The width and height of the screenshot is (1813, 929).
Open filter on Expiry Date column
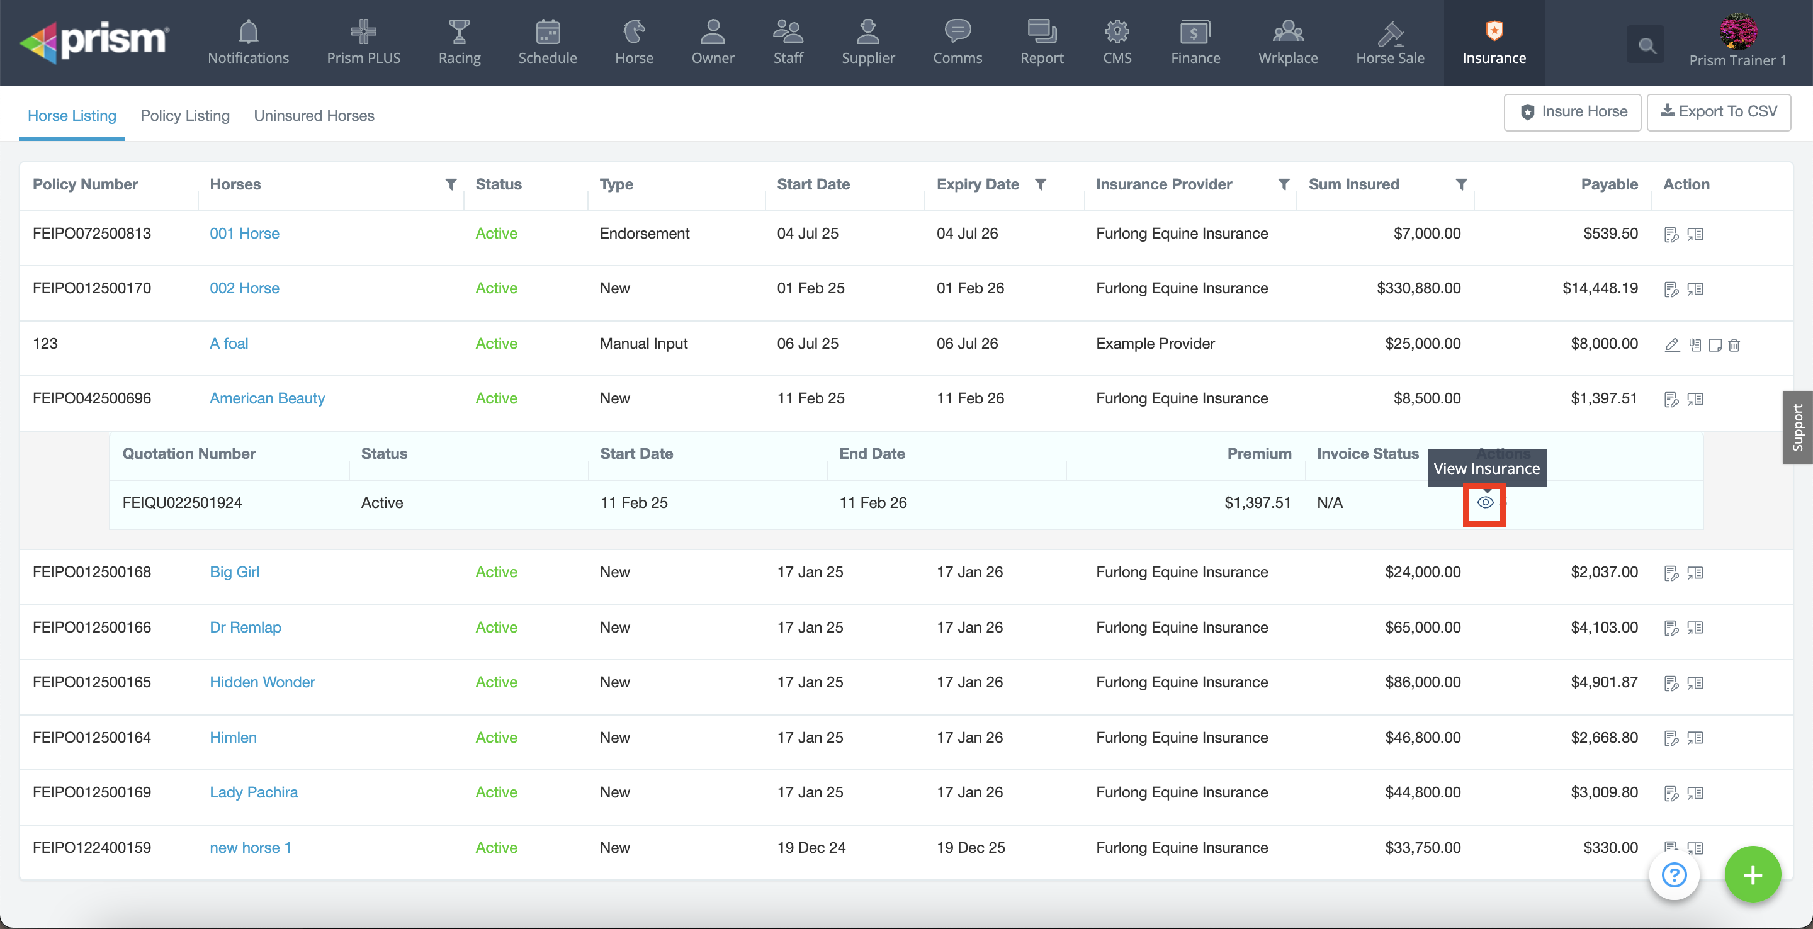[x=1040, y=184]
